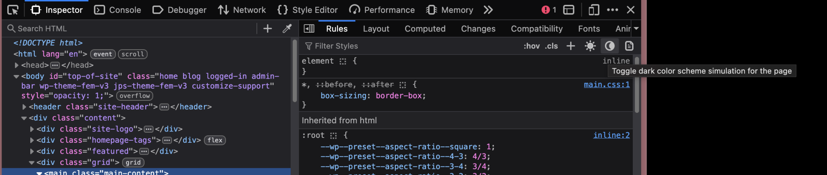
Task: Open the Computed sidebar tab
Action: 425,29
